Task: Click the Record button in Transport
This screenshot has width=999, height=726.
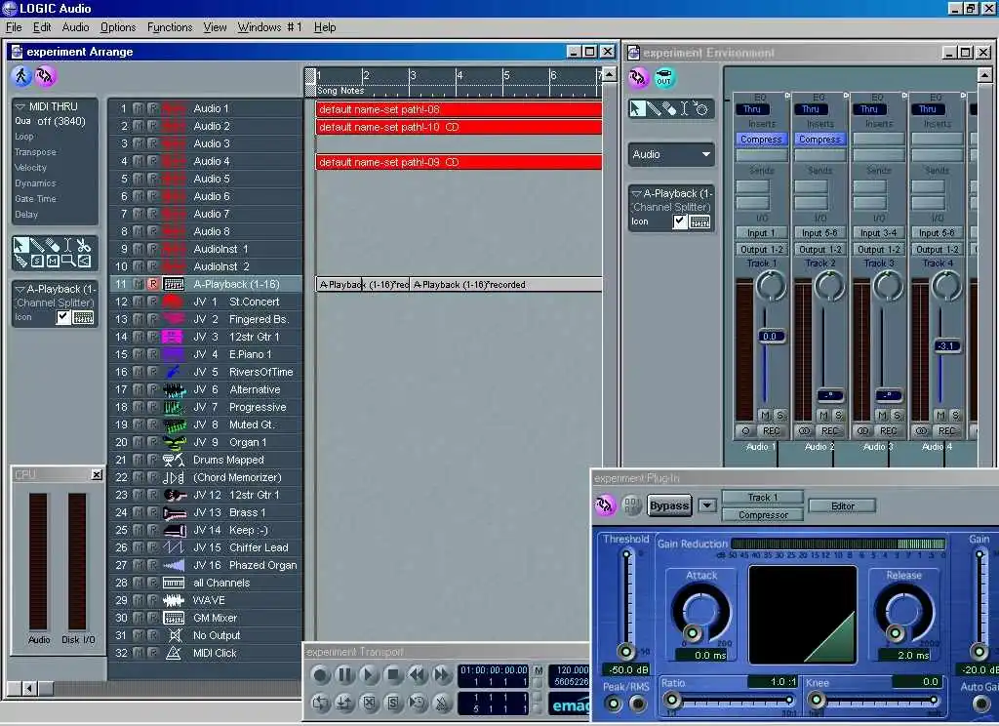Action: pyautogui.click(x=320, y=674)
